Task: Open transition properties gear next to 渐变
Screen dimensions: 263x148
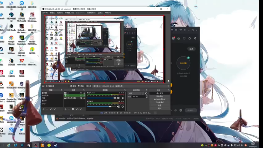Action: (x=146, y=93)
